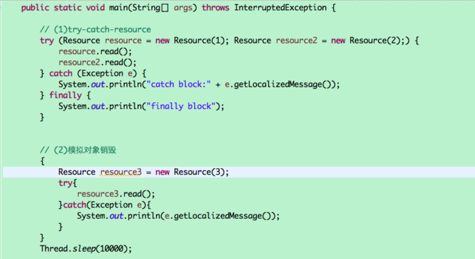
Task: Click the Thread.sleep(10000) statement
Action: (86, 249)
